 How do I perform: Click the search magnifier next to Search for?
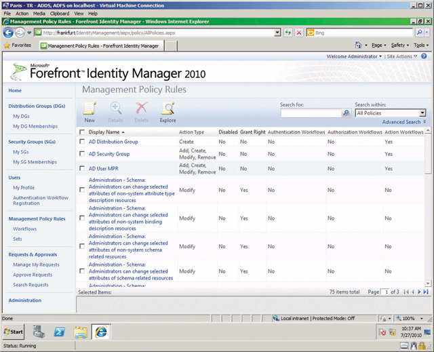[x=346, y=113]
